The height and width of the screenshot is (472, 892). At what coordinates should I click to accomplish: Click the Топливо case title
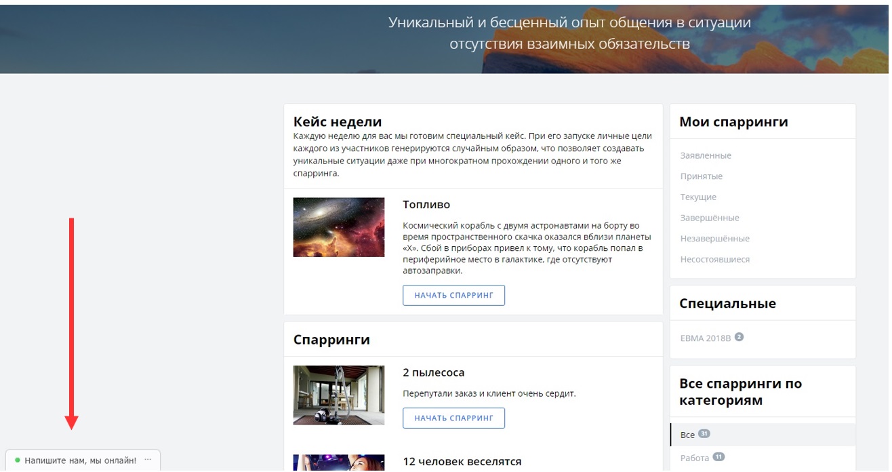pos(426,205)
